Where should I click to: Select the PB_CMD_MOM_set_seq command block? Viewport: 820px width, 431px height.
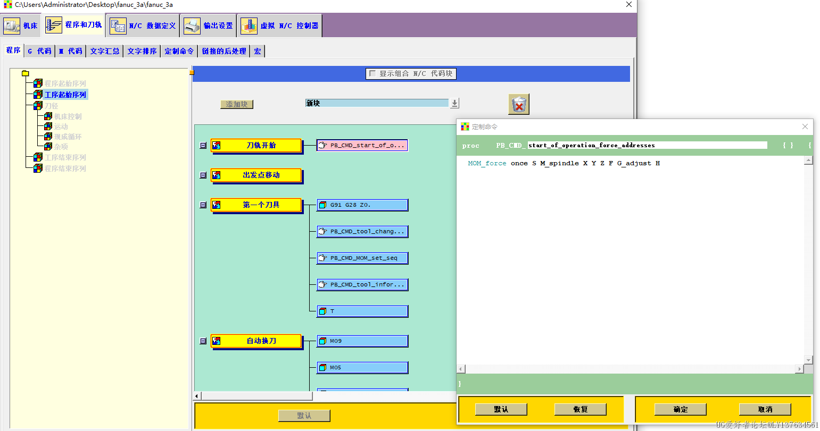pyautogui.click(x=362, y=258)
